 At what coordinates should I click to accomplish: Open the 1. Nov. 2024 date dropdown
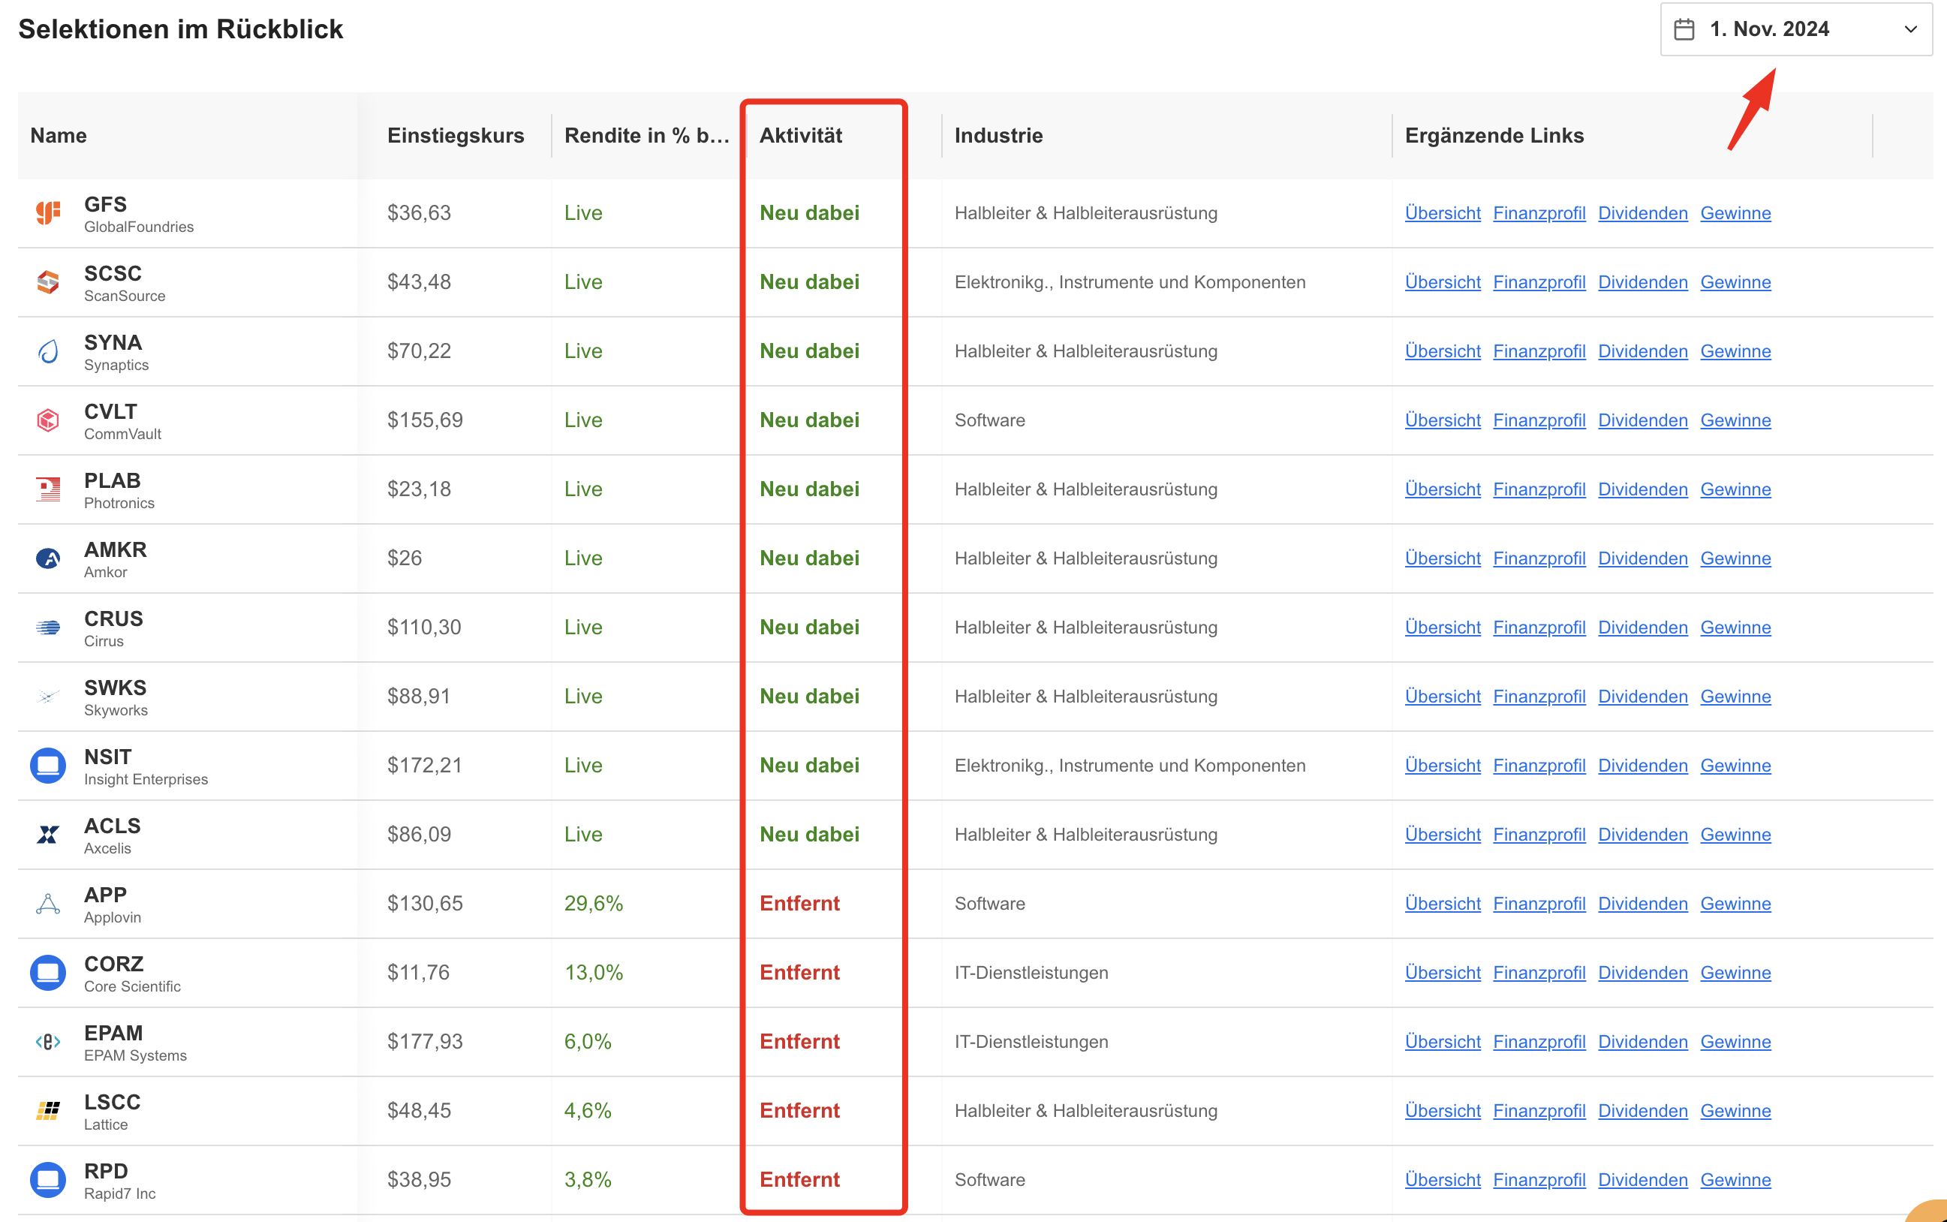pyautogui.click(x=1796, y=29)
